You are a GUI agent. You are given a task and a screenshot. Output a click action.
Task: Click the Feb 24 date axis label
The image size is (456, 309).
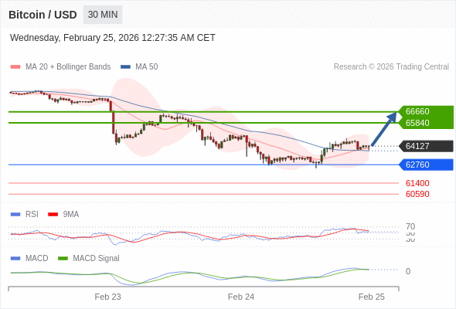click(x=241, y=297)
